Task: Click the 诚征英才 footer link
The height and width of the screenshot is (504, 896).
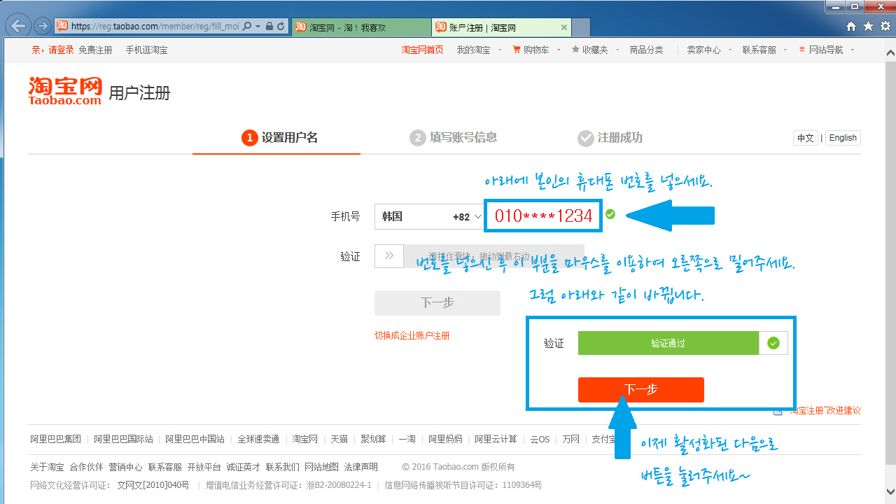Action: click(x=243, y=467)
